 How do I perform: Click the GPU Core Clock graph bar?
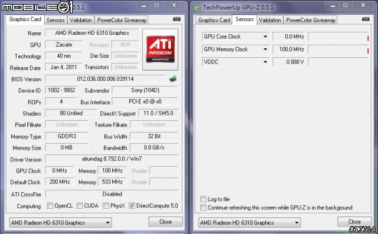pos(338,37)
